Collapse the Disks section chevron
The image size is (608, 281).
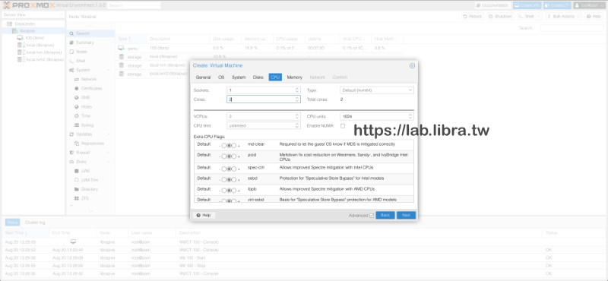[x=108, y=162]
